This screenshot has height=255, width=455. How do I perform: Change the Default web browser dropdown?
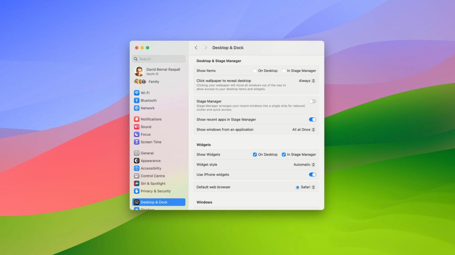pos(306,187)
